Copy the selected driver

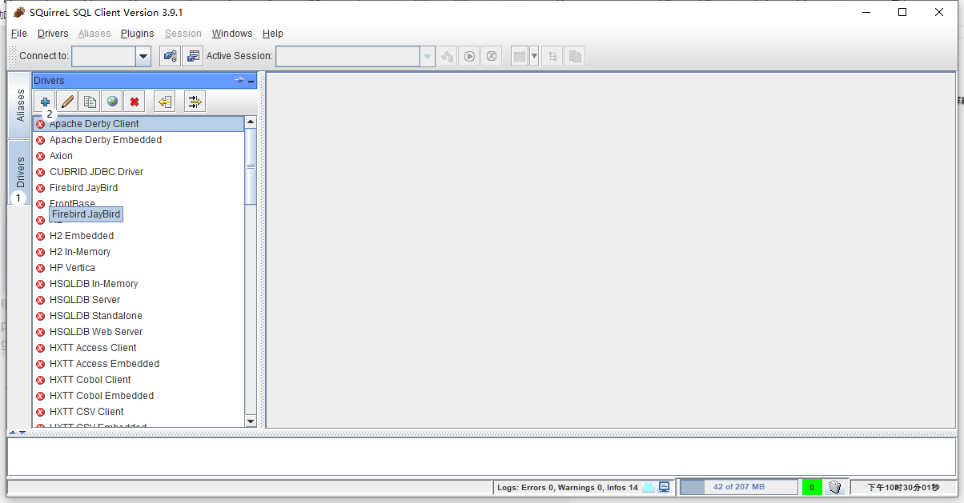point(90,102)
